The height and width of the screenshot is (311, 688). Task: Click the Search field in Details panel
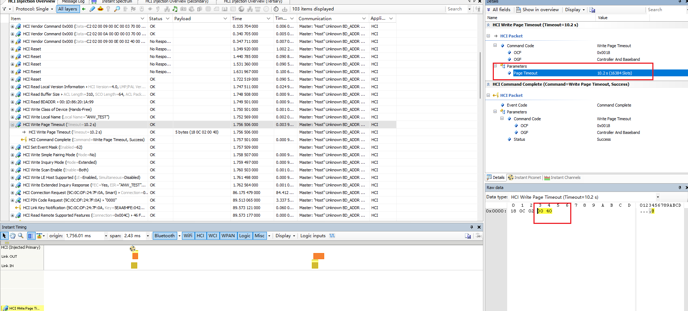coord(666,10)
